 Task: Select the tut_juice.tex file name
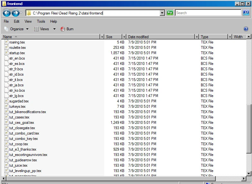tap(18, 165)
